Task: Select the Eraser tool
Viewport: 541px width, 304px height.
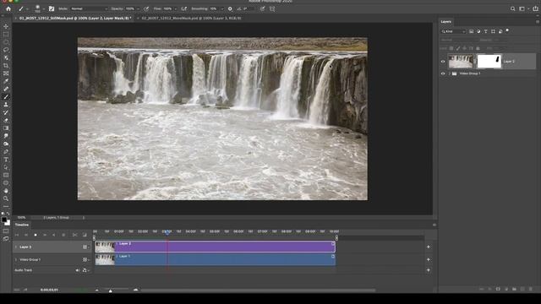Action: [x=6, y=120]
